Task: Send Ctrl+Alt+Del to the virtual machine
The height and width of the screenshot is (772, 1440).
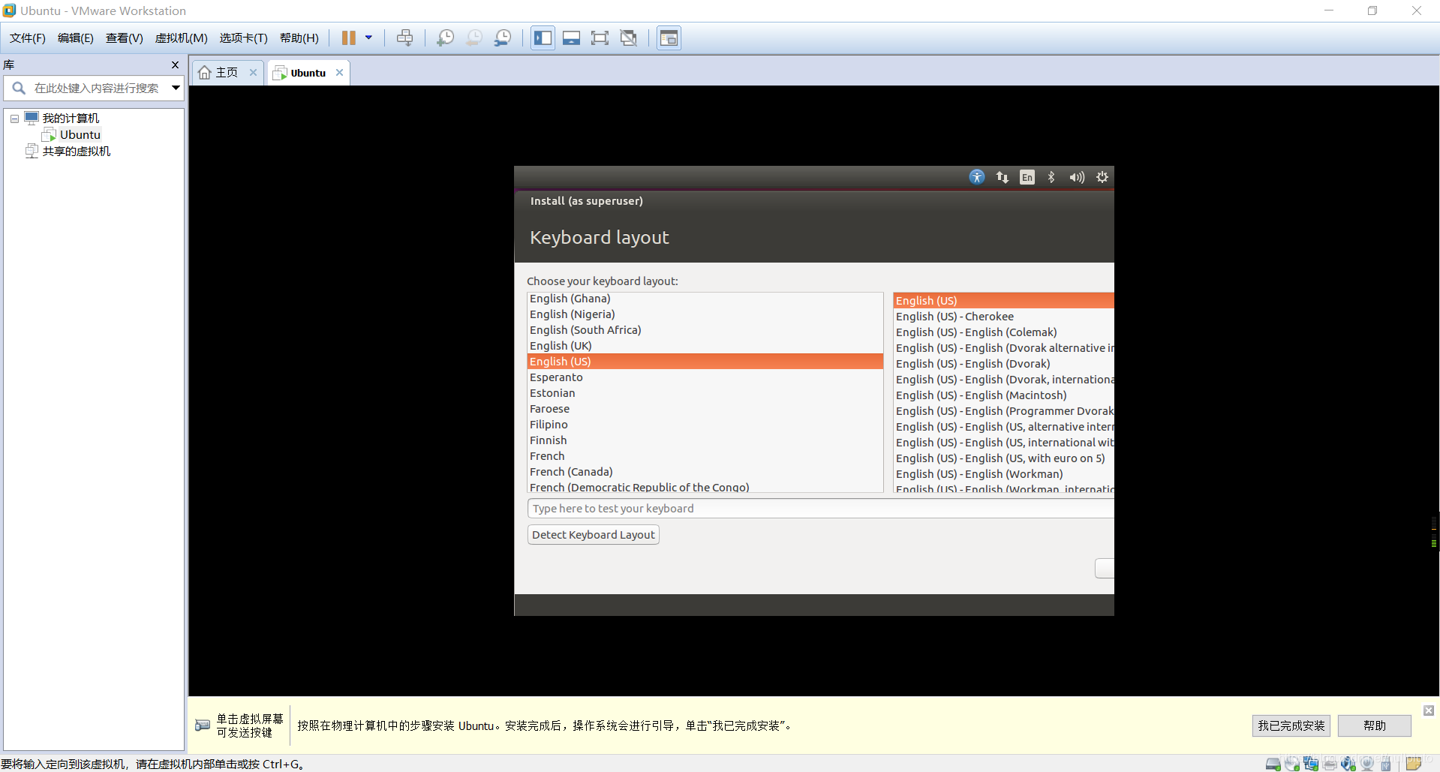Action: point(405,38)
